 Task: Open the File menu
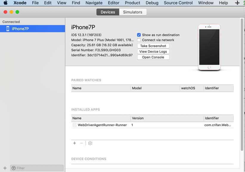click(x=35, y=3)
